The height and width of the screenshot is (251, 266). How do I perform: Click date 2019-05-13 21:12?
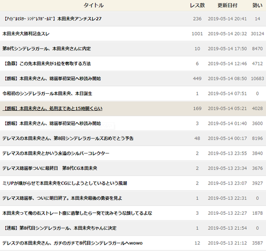[x=228, y=243]
